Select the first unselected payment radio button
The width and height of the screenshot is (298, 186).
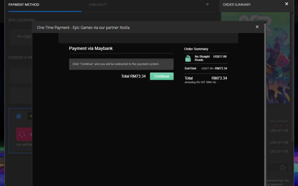pos(19,74)
